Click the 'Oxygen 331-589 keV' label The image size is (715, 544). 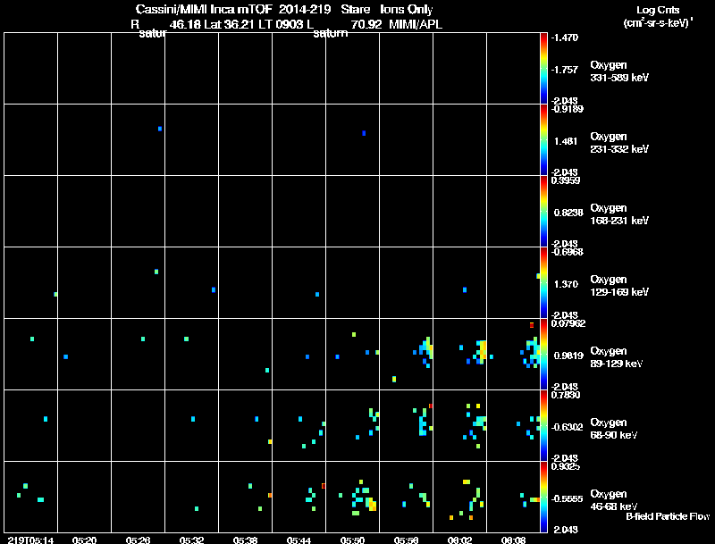pos(619,71)
